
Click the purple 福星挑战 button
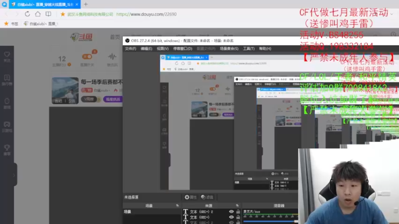point(113,99)
